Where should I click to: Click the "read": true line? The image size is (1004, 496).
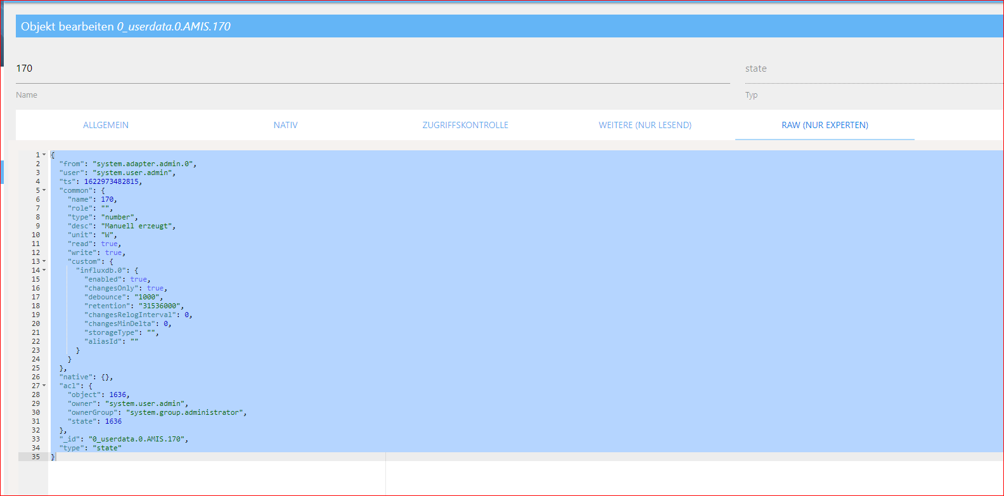pos(94,244)
